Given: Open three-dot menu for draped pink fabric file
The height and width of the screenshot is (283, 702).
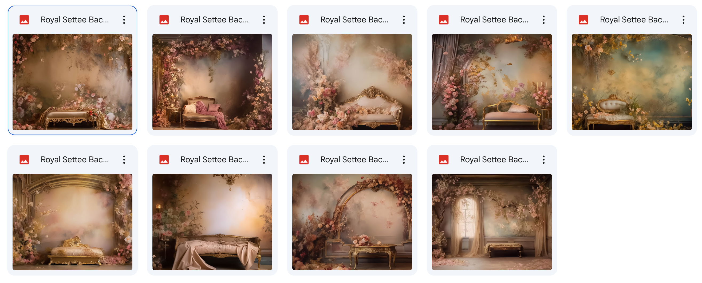Looking at the screenshot, I should (x=264, y=159).
